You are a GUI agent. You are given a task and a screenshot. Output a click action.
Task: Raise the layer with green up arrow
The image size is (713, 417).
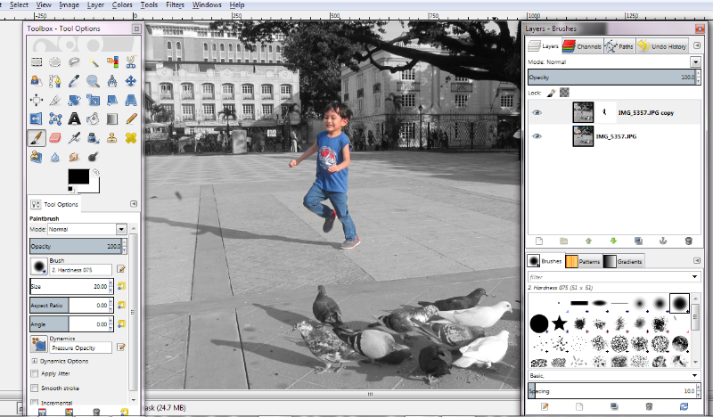coord(588,241)
